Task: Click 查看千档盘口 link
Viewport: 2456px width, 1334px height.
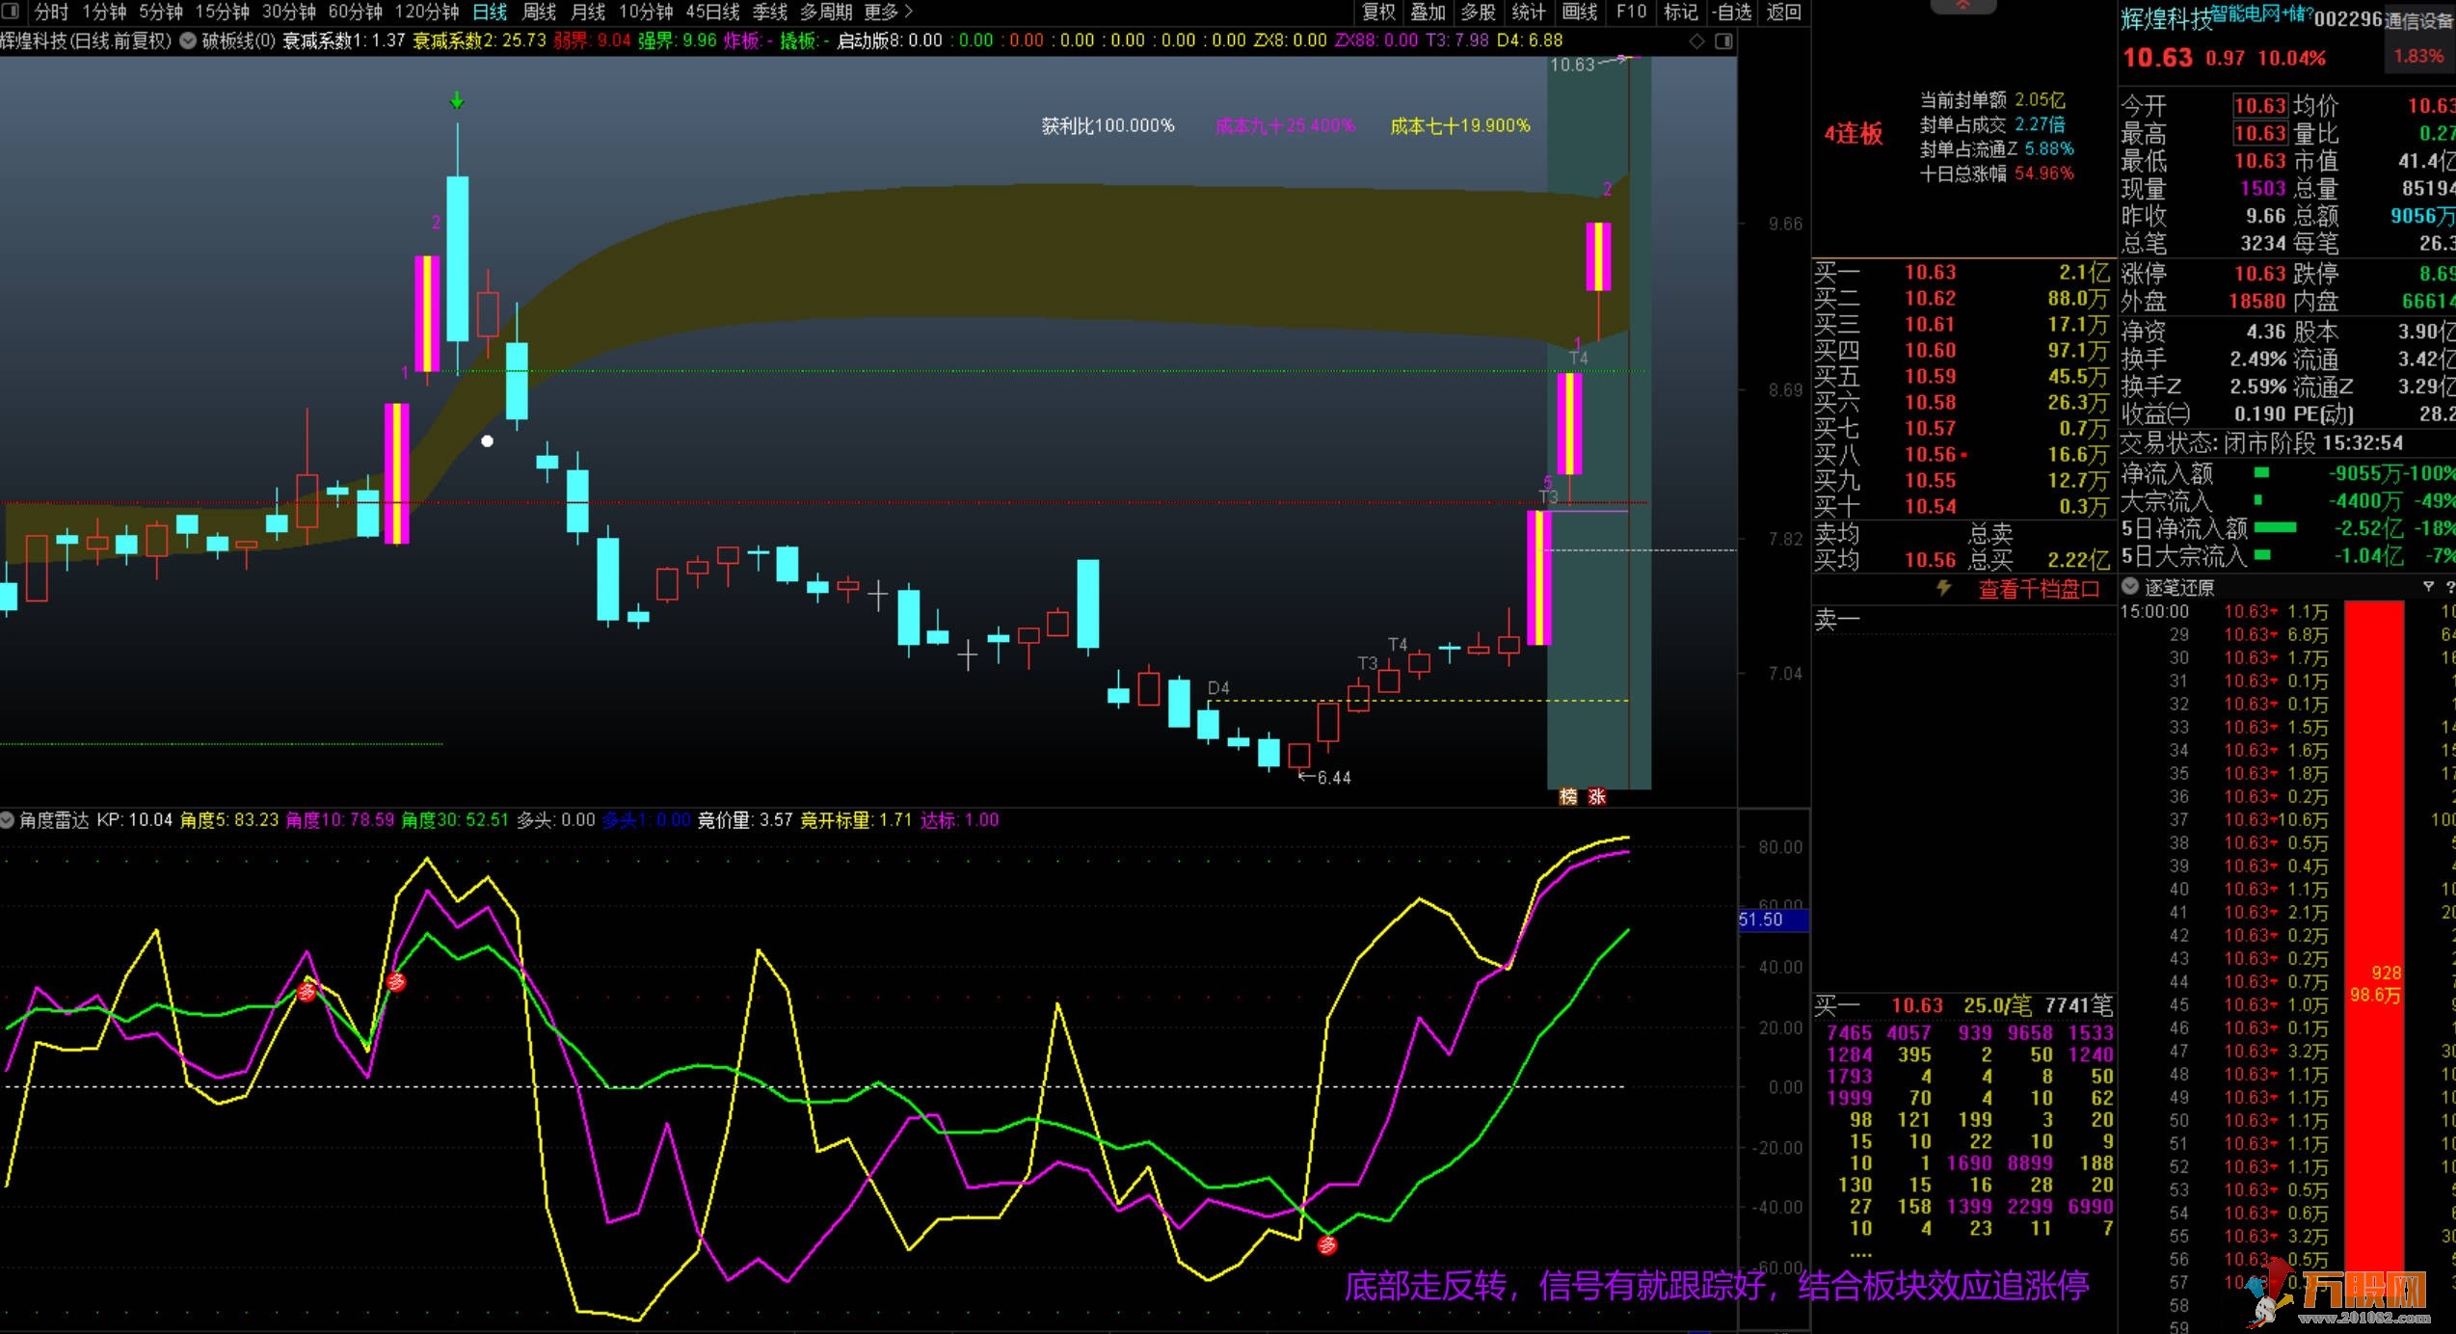Action: click(2039, 589)
